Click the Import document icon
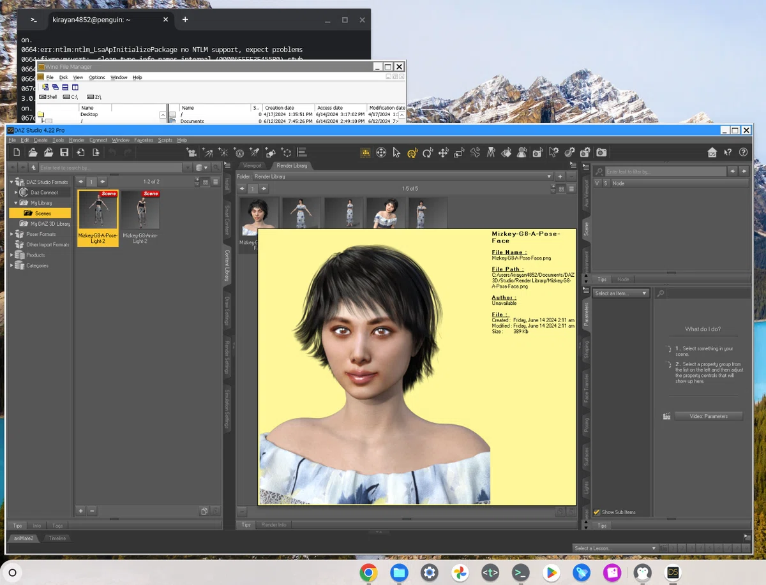This screenshot has width=766, height=585. pos(80,152)
